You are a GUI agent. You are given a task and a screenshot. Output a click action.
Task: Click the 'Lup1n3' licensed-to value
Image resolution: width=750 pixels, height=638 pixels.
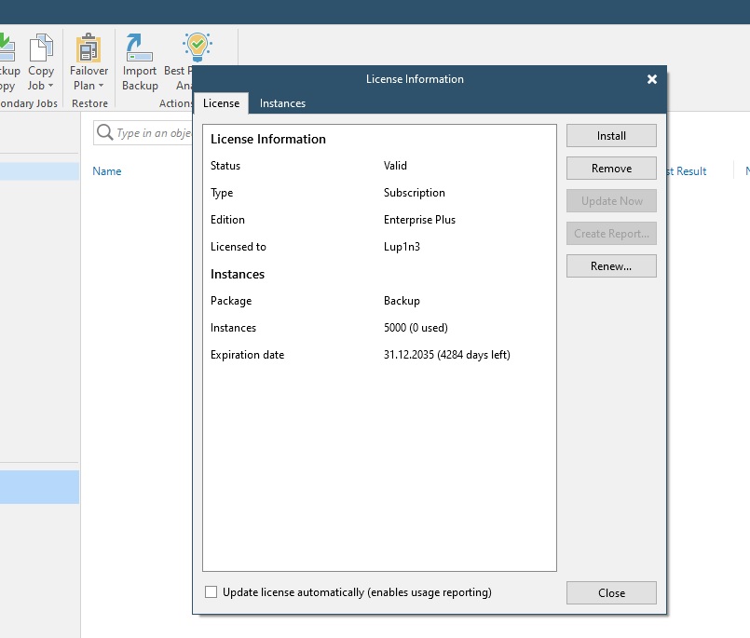click(x=402, y=247)
